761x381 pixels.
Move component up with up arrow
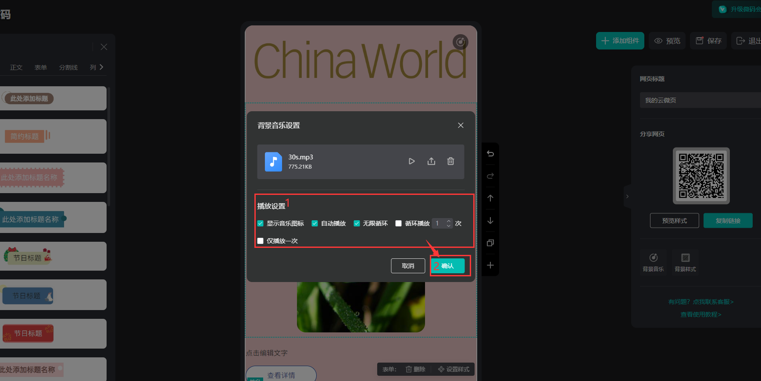coord(490,198)
